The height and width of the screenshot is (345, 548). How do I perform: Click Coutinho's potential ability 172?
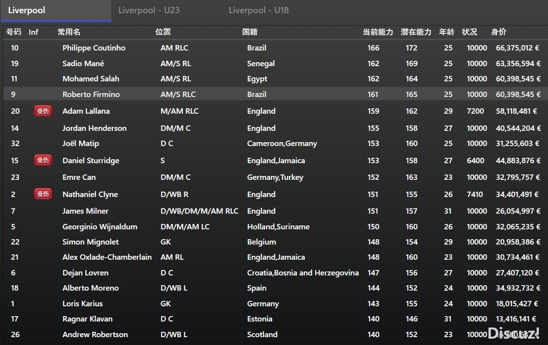point(411,48)
